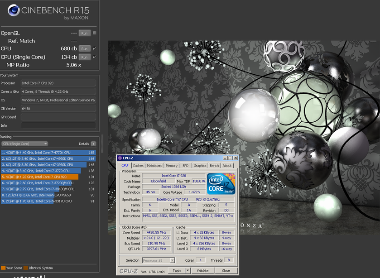
Task: Click the Processor field Intel Core i7 CPU 920
Action: click(58, 83)
